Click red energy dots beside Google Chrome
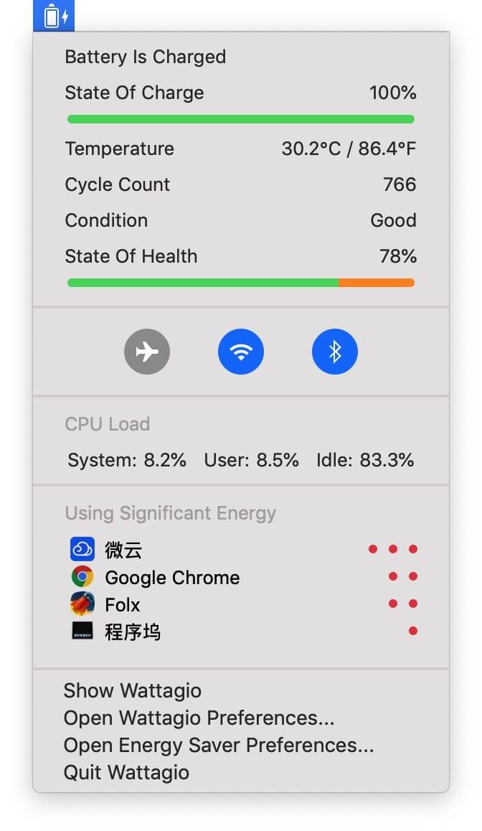Viewport: 482px width, 831px height. tap(402, 577)
